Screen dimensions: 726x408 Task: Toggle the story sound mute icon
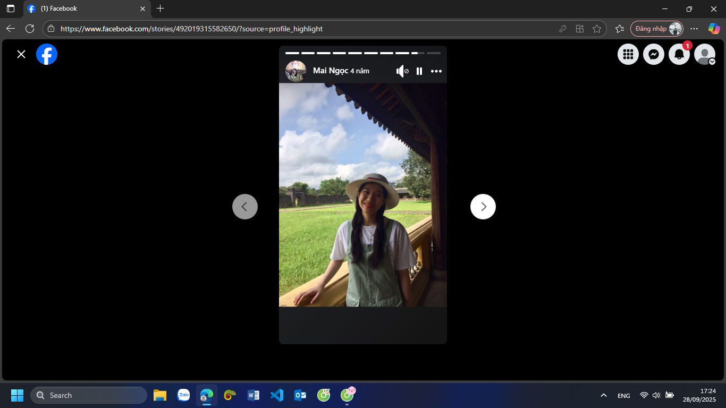click(x=402, y=71)
